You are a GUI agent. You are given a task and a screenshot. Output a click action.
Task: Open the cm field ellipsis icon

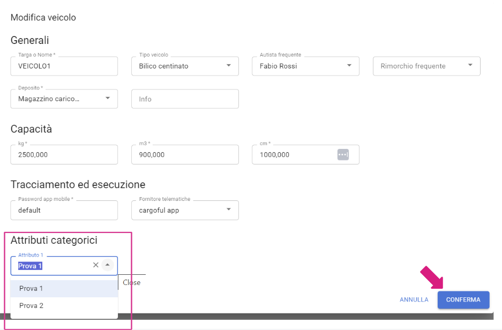(x=343, y=155)
